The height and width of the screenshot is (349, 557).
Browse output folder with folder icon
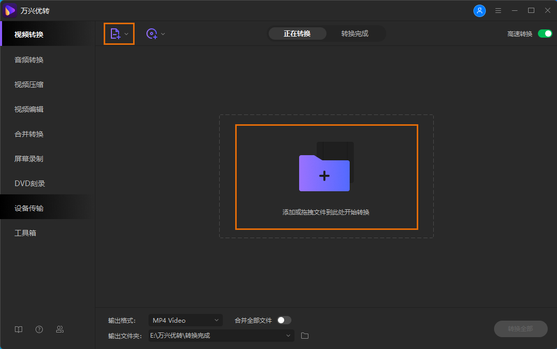[305, 336]
